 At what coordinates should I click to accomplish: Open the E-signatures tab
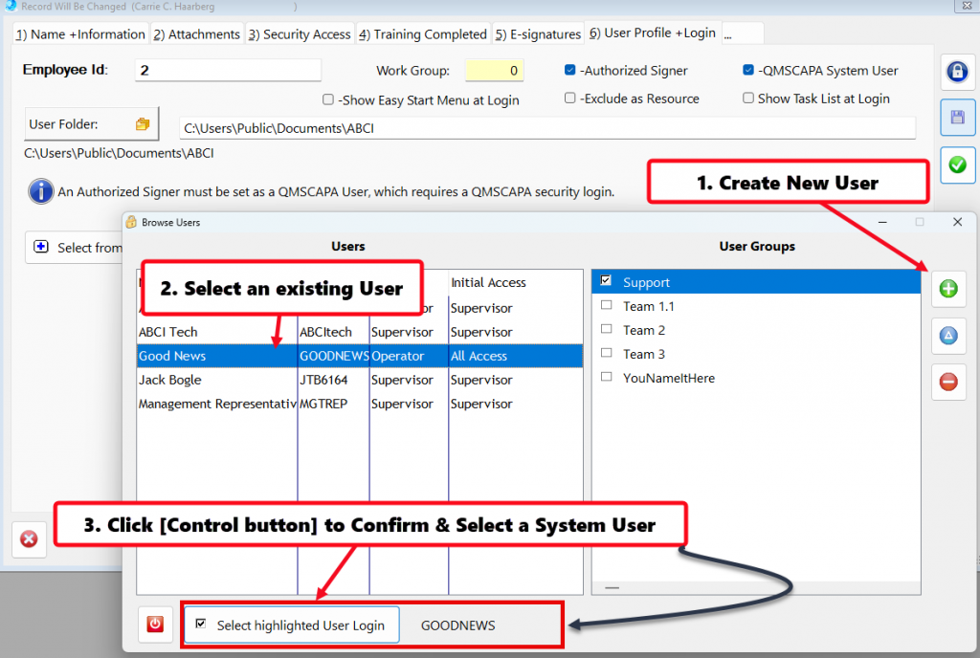point(538,34)
